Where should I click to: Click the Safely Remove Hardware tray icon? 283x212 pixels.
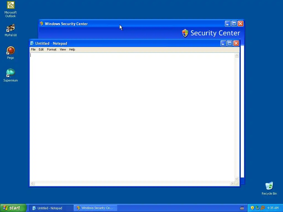(x=257, y=208)
